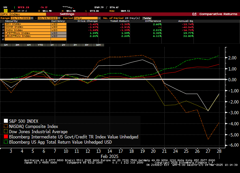This screenshot has width=240, height=173.
Task: Click the empty sixth security field
Action: 28,39
